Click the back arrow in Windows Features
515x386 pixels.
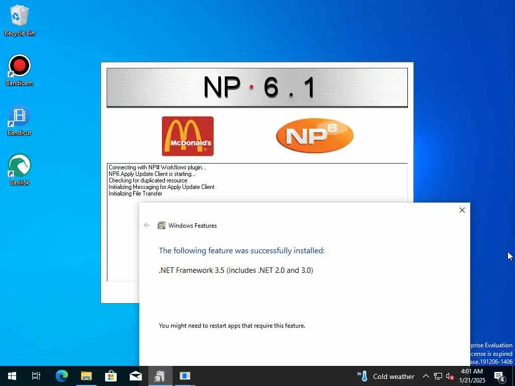(147, 225)
